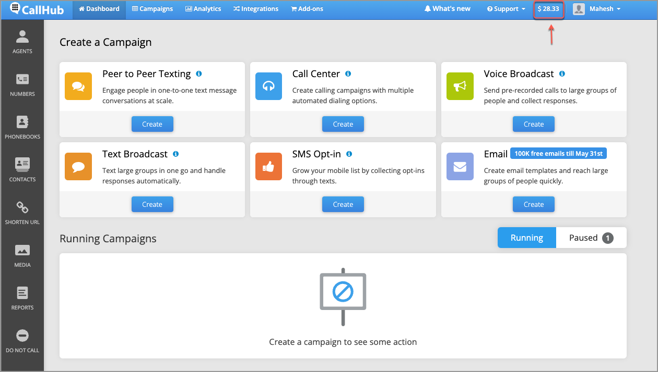Viewport: 658px width, 372px height.
Task: Open Phonebooks from the sidebar
Action: (x=22, y=127)
